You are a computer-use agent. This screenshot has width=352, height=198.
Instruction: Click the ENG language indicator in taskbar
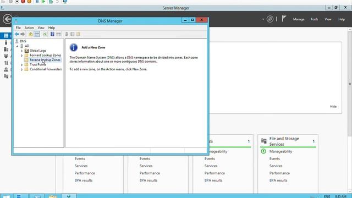[327, 196]
